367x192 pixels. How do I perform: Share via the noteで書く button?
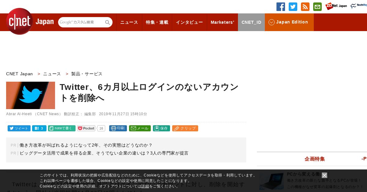point(62,128)
